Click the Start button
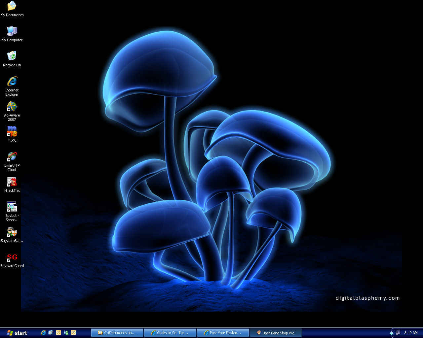The width and height of the screenshot is (423, 338). pyautogui.click(x=17, y=333)
